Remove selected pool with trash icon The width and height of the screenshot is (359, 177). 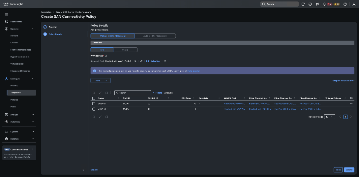pyautogui.click(x=165, y=61)
